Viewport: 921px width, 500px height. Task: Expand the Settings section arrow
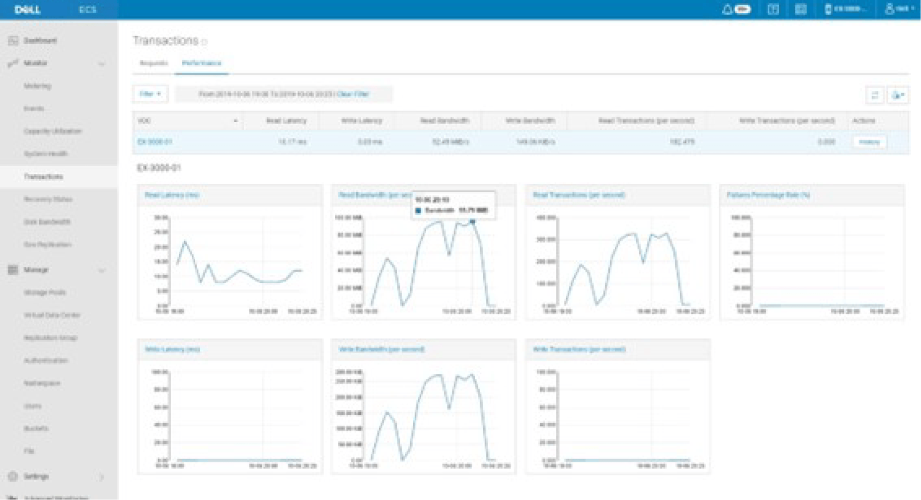[102, 477]
